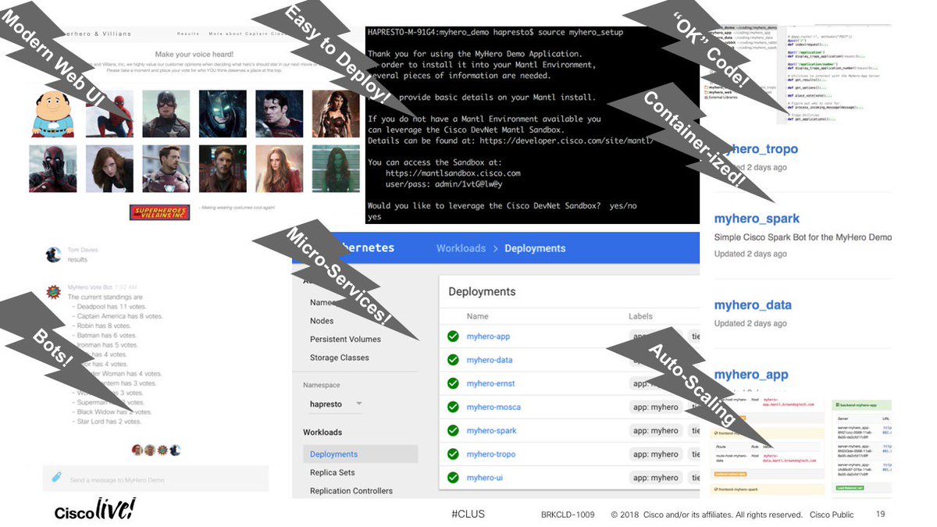Click the green status check beside myhero-data

[x=453, y=360]
